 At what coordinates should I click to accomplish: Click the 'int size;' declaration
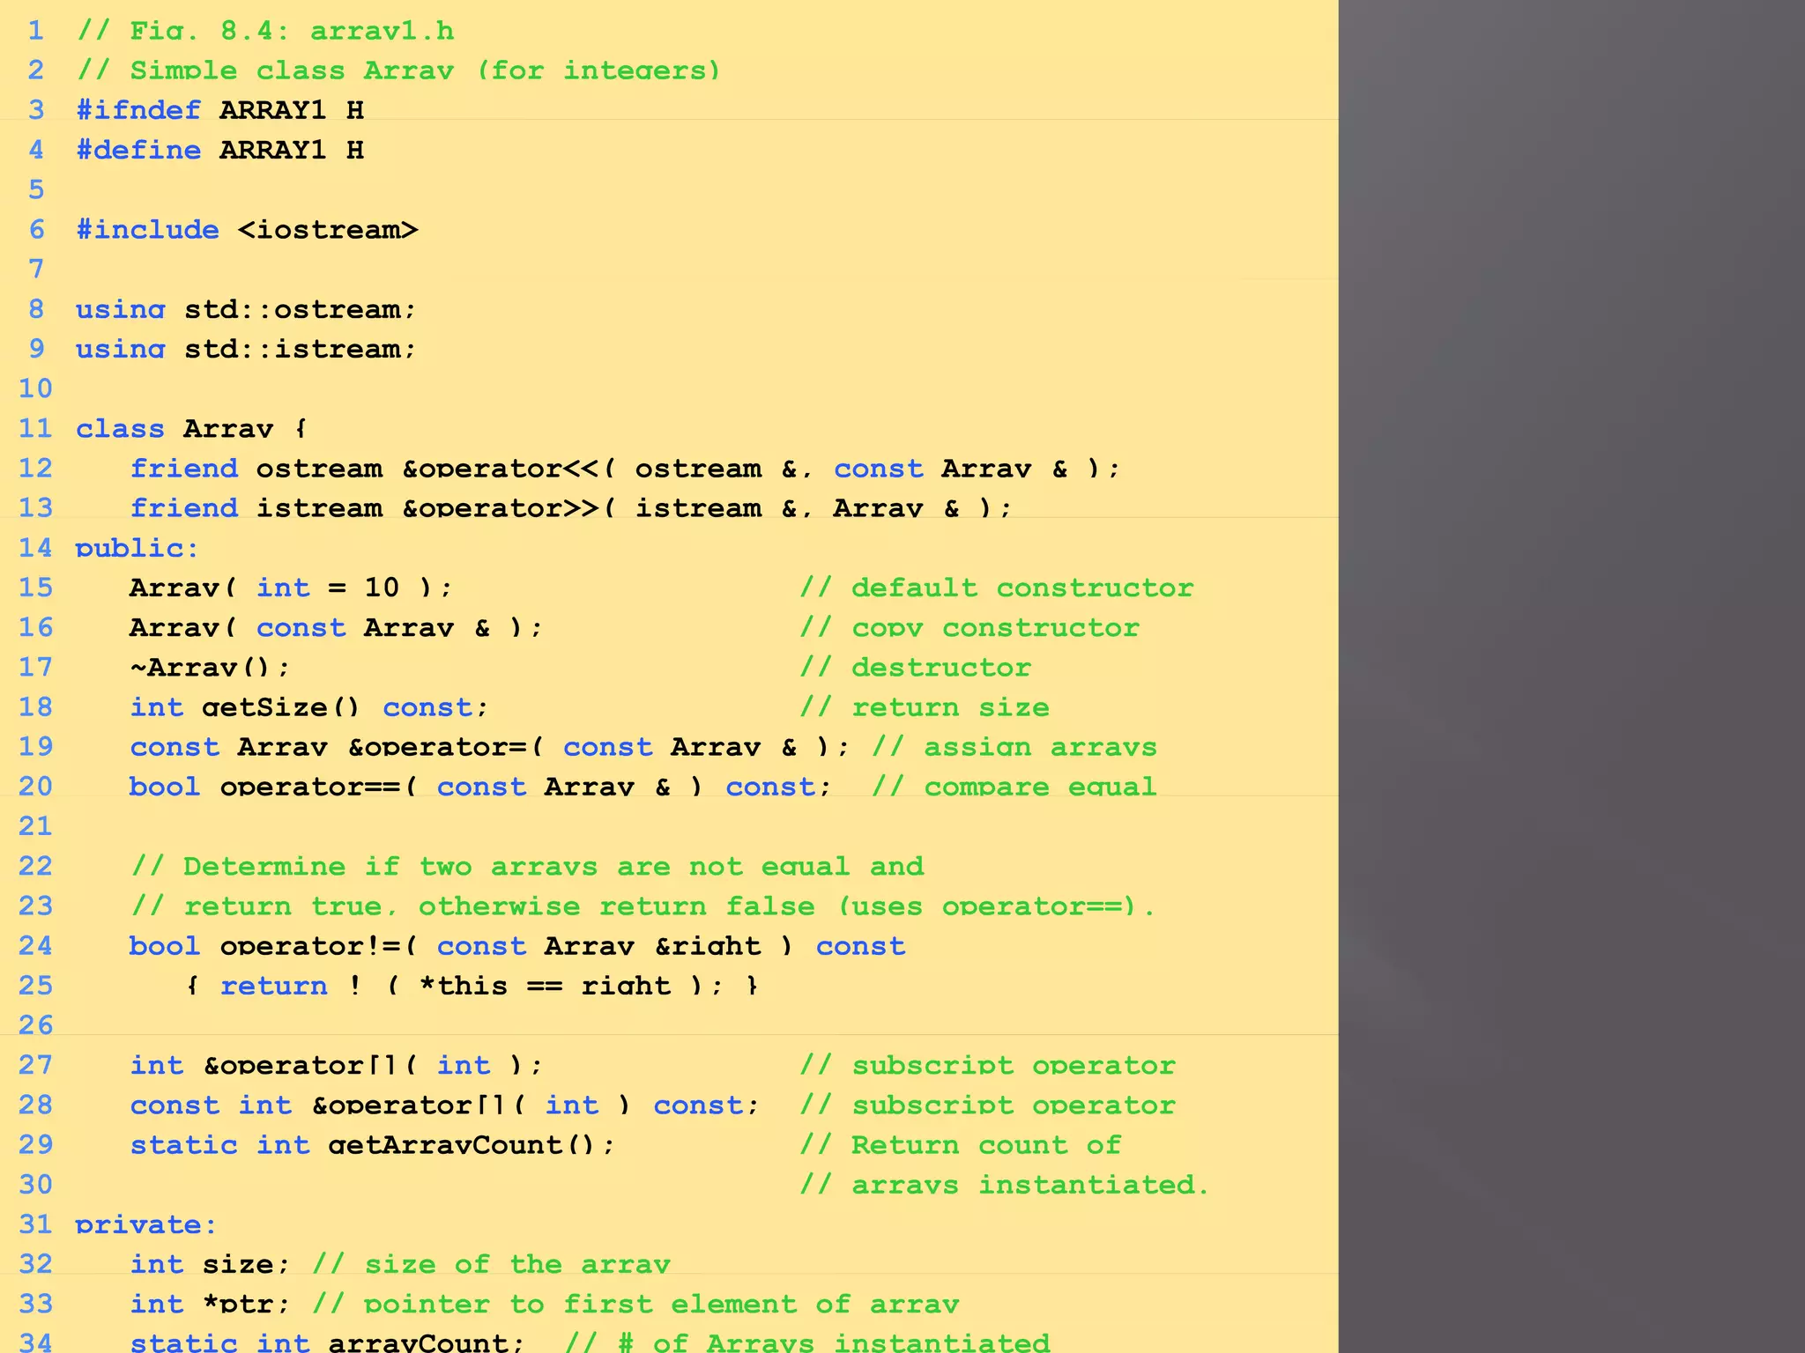pyautogui.click(x=210, y=1264)
